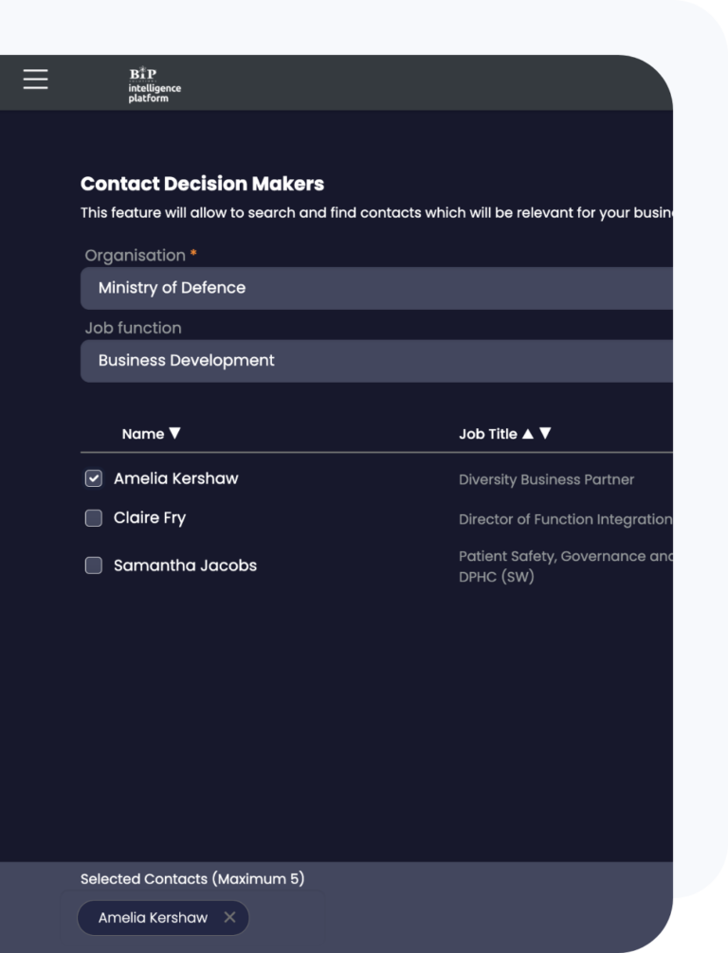
Task: Uncheck the Amelia Kershaw checkbox
Action: click(x=94, y=478)
